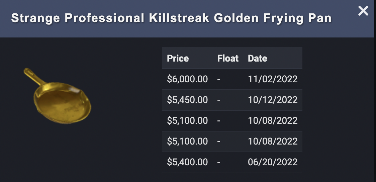Image resolution: width=376 pixels, height=182 pixels.
Task: Close the popup with the X icon
Action: coord(363,11)
